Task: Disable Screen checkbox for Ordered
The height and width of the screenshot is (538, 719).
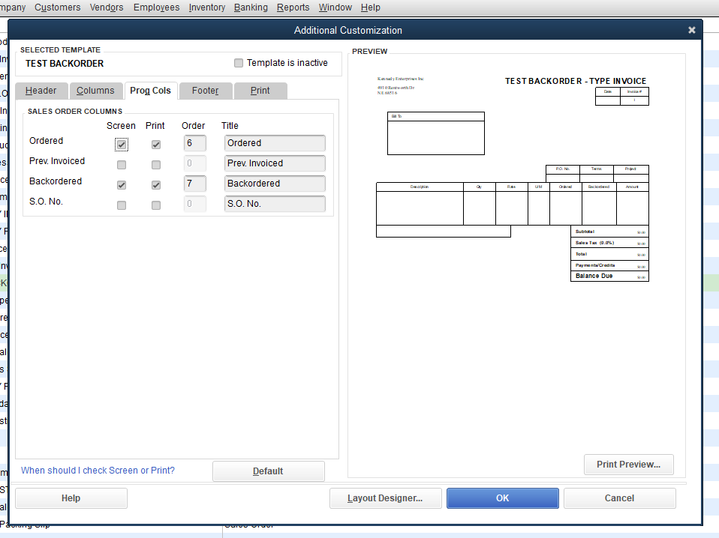Action: coord(121,144)
